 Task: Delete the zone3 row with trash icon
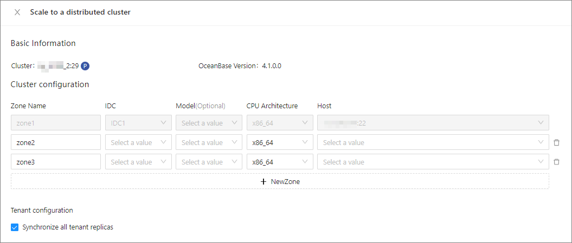pos(556,162)
